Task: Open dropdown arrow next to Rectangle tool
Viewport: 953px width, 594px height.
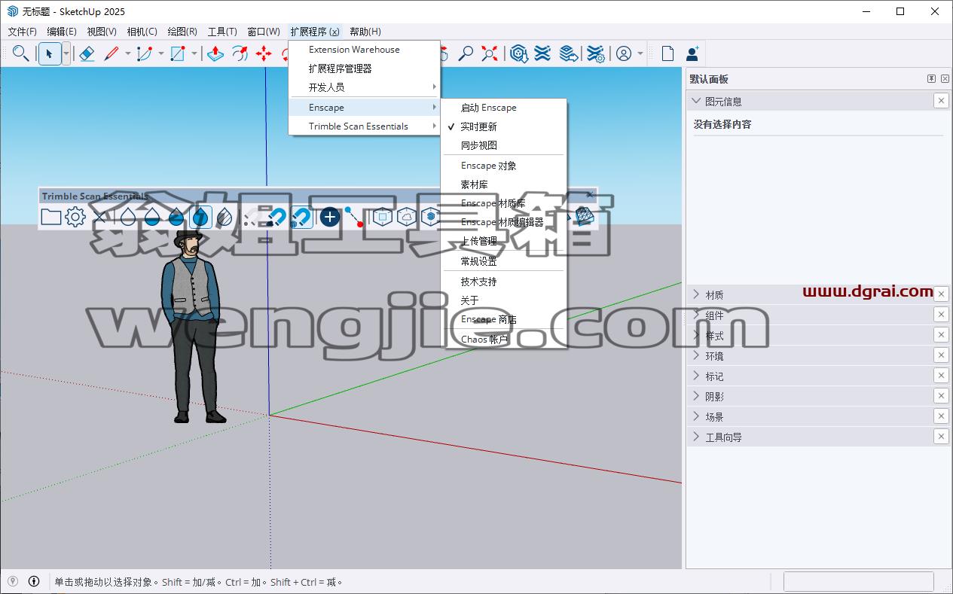Action: 194,53
